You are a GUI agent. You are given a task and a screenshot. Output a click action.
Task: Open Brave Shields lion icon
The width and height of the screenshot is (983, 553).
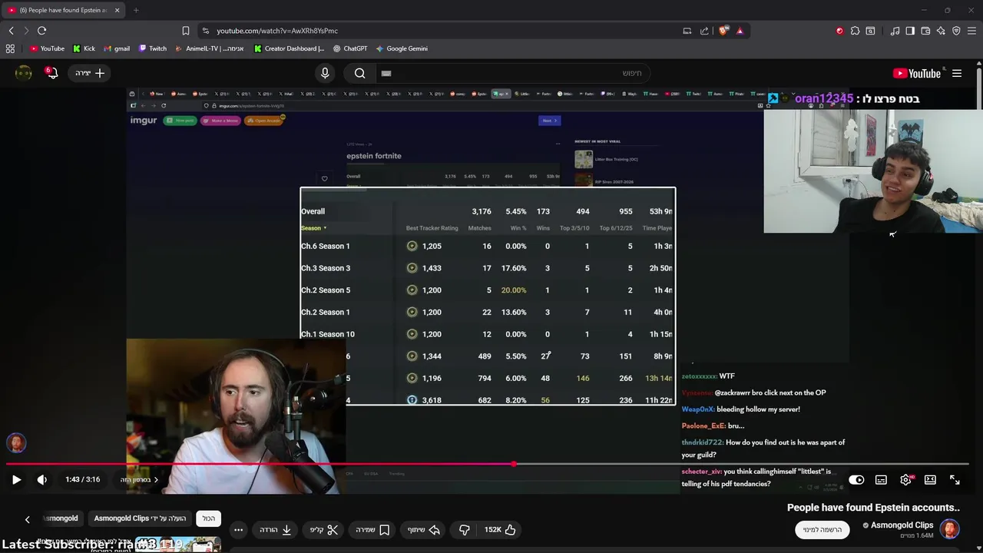(x=723, y=31)
